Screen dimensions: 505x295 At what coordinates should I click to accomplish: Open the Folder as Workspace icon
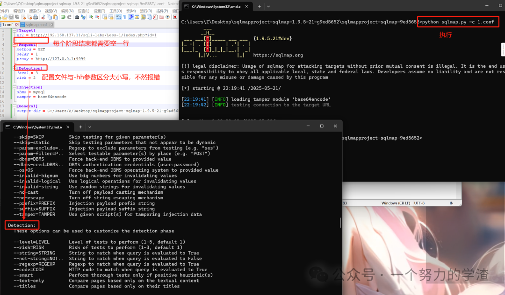[x=161, y=17]
